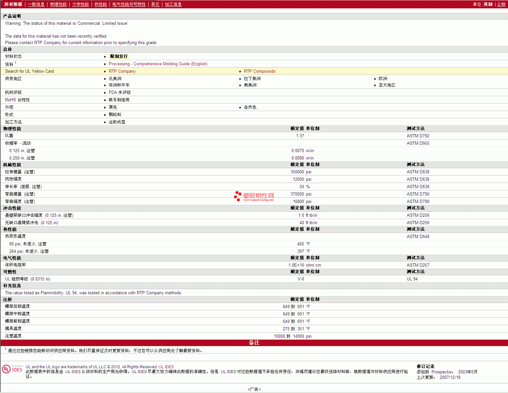Click the <广告> placeholder at bottom
Viewport: 508px width, 393px height.
[x=254, y=389]
